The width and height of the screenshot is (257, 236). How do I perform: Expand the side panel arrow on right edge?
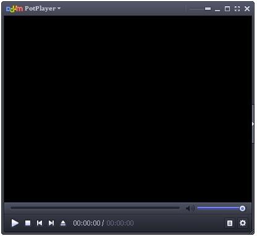(253, 124)
